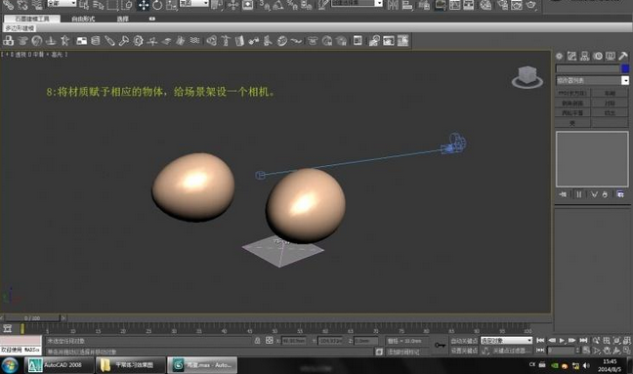
Task: Switch to the 选择 ribbon tab
Action: 123,19
